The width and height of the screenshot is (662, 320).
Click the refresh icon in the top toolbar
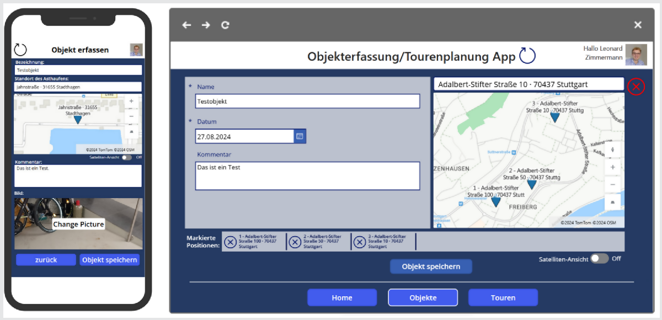click(225, 25)
